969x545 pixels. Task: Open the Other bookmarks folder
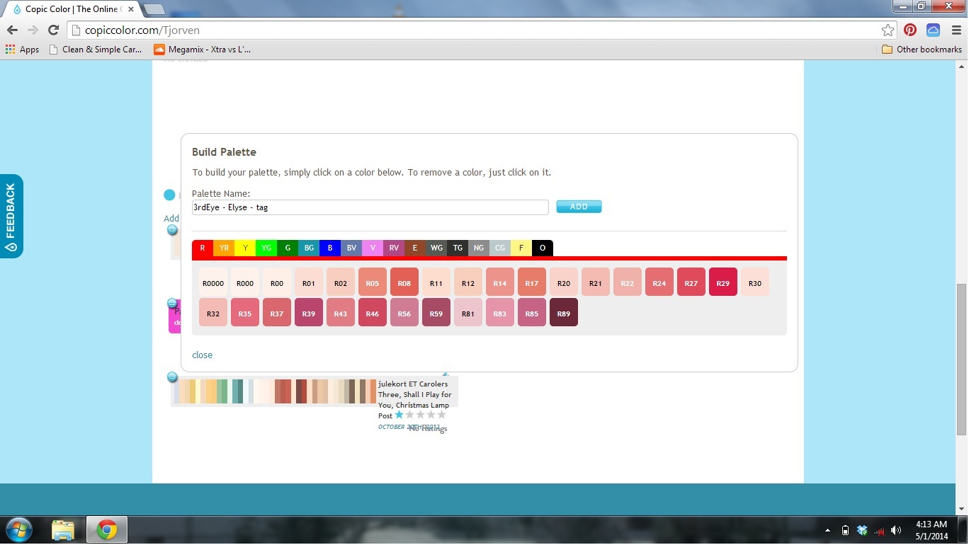[x=922, y=50]
